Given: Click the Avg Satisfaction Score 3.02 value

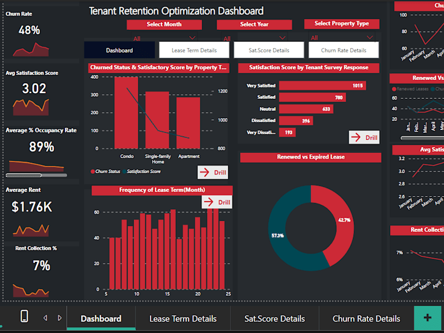Looking at the screenshot, I should (34, 88).
